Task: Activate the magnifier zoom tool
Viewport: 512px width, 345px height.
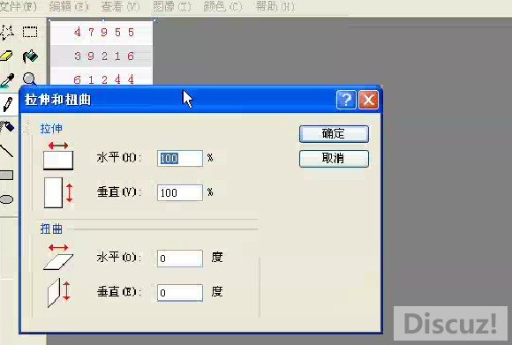Action: [29, 79]
